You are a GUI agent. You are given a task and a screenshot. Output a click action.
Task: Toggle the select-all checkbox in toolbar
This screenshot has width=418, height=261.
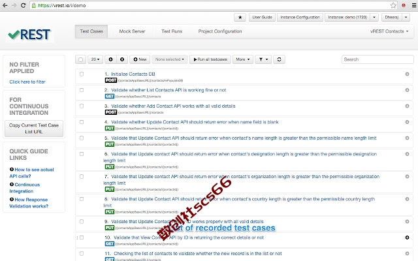[80, 59]
